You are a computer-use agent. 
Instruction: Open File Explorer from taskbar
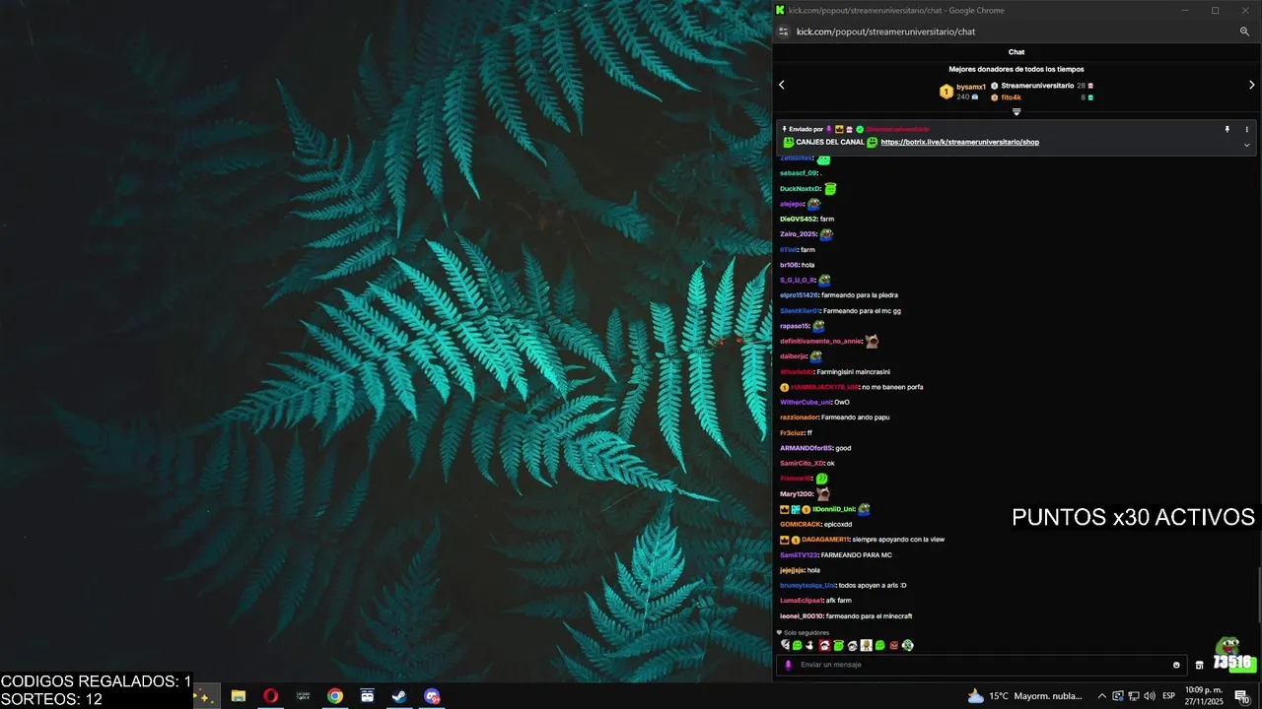(238, 696)
